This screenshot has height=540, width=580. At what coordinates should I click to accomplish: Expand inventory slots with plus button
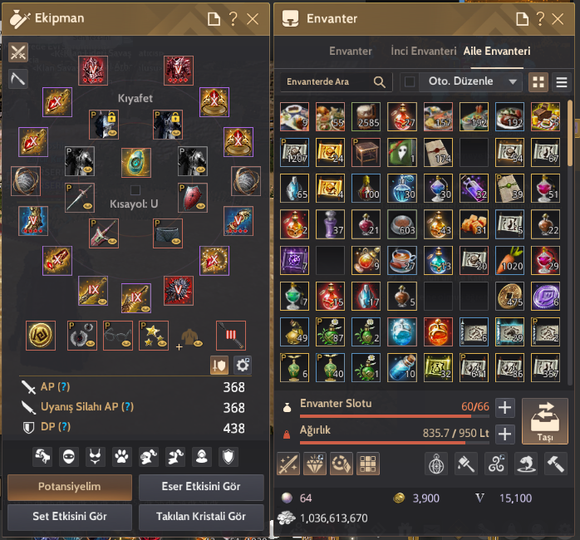[505, 408]
